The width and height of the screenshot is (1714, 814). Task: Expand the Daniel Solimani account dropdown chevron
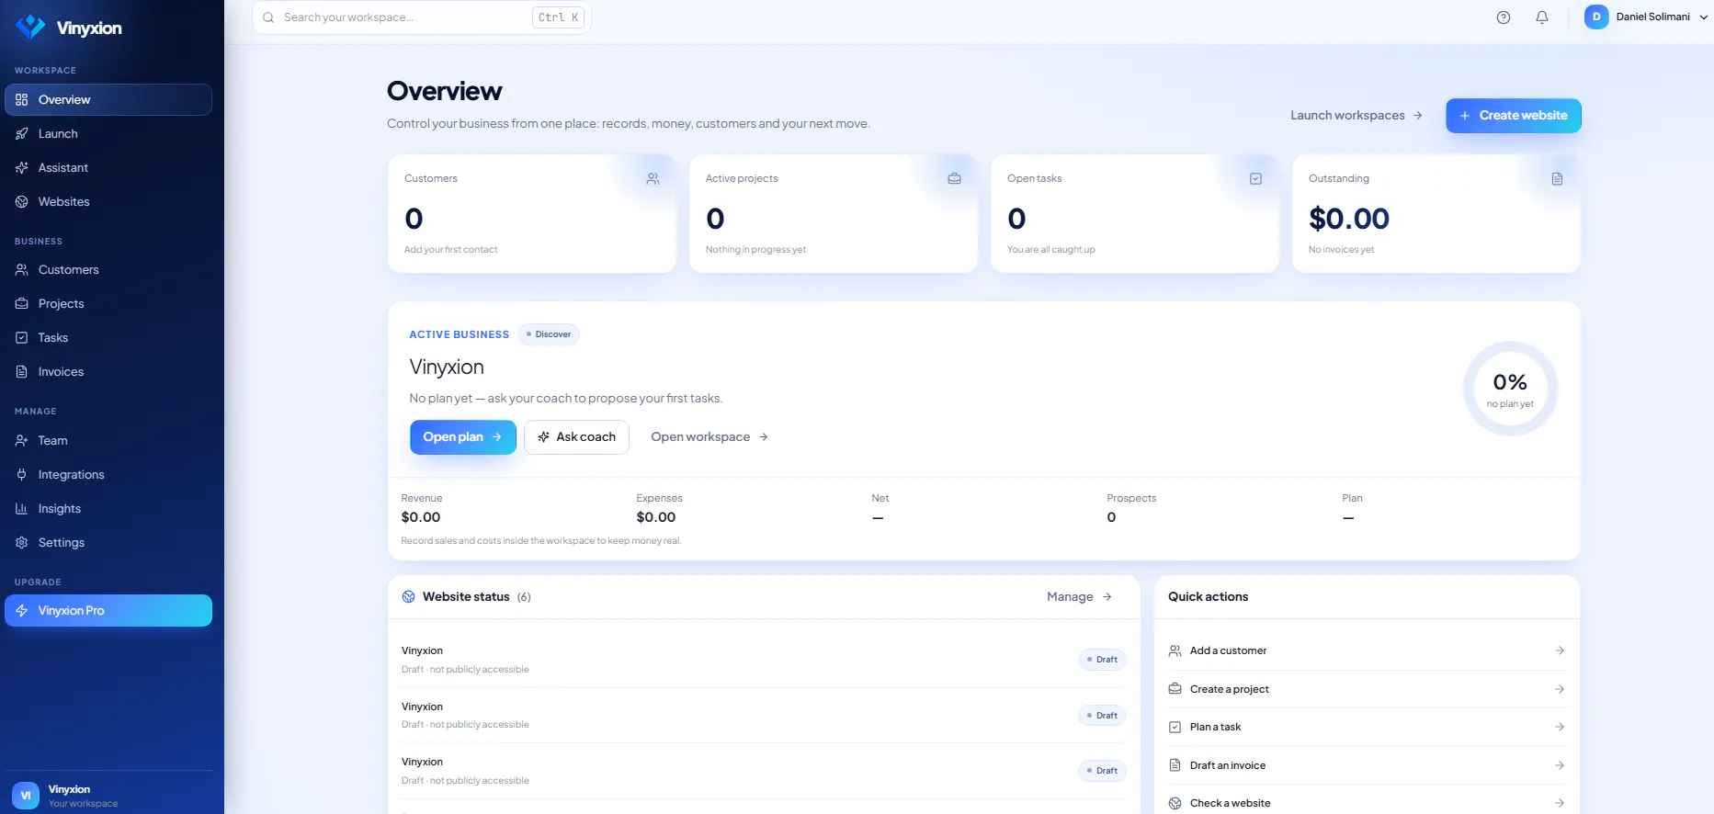coord(1703,17)
